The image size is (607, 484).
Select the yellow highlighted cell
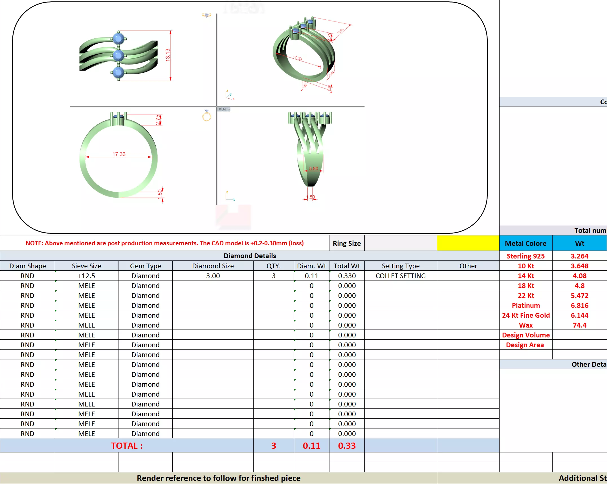[468, 243]
